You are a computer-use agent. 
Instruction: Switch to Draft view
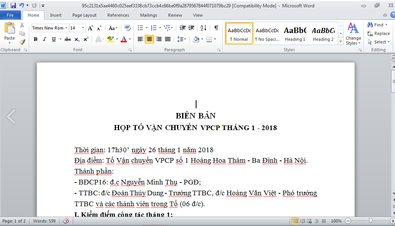pyautogui.click(x=324, y=221)
